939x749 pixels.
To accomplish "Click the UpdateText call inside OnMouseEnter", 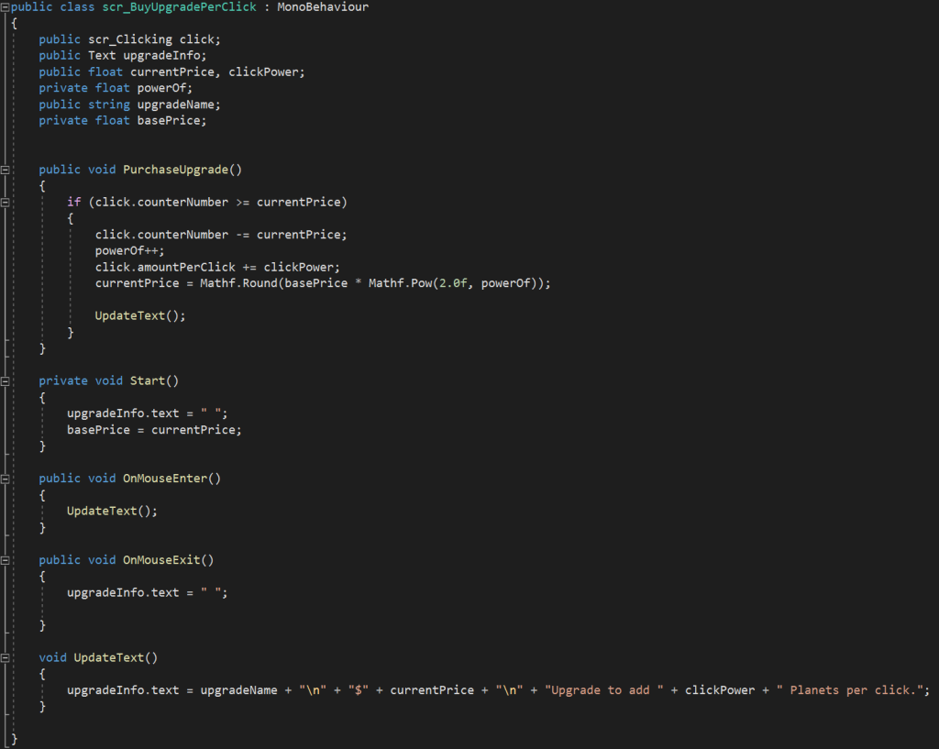I will point(108,511).
